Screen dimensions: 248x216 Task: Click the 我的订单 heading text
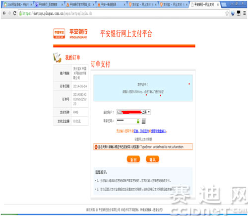tap(72, 58)
